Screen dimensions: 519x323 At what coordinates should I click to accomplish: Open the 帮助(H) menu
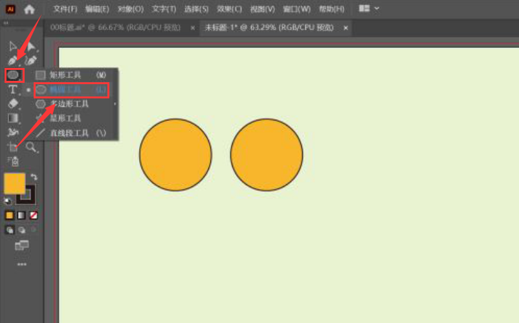(331, 9)
